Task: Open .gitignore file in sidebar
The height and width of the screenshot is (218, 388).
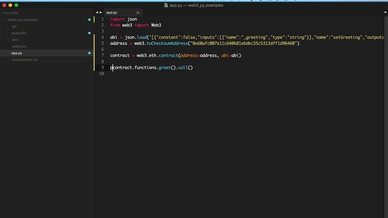Action: click(x=19, y=47)
